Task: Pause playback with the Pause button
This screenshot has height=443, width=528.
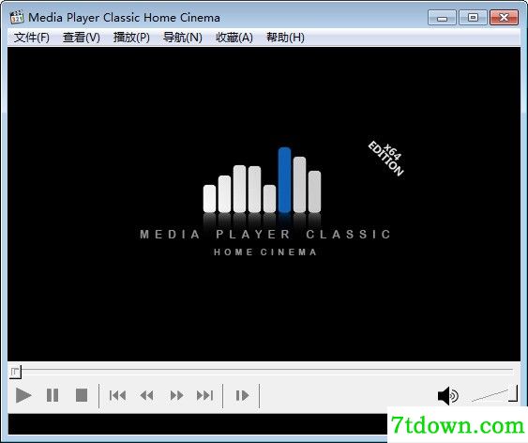Action: (x=53, y=395)
